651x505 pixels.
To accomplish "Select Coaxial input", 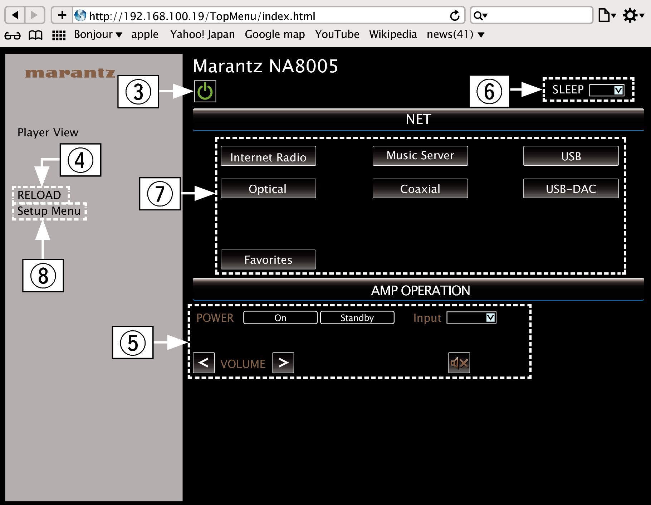I will tap(420, 189).
